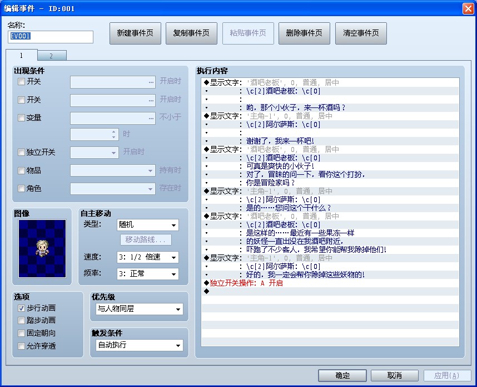Close the 编辑事件 dialog window

point(468,8)
